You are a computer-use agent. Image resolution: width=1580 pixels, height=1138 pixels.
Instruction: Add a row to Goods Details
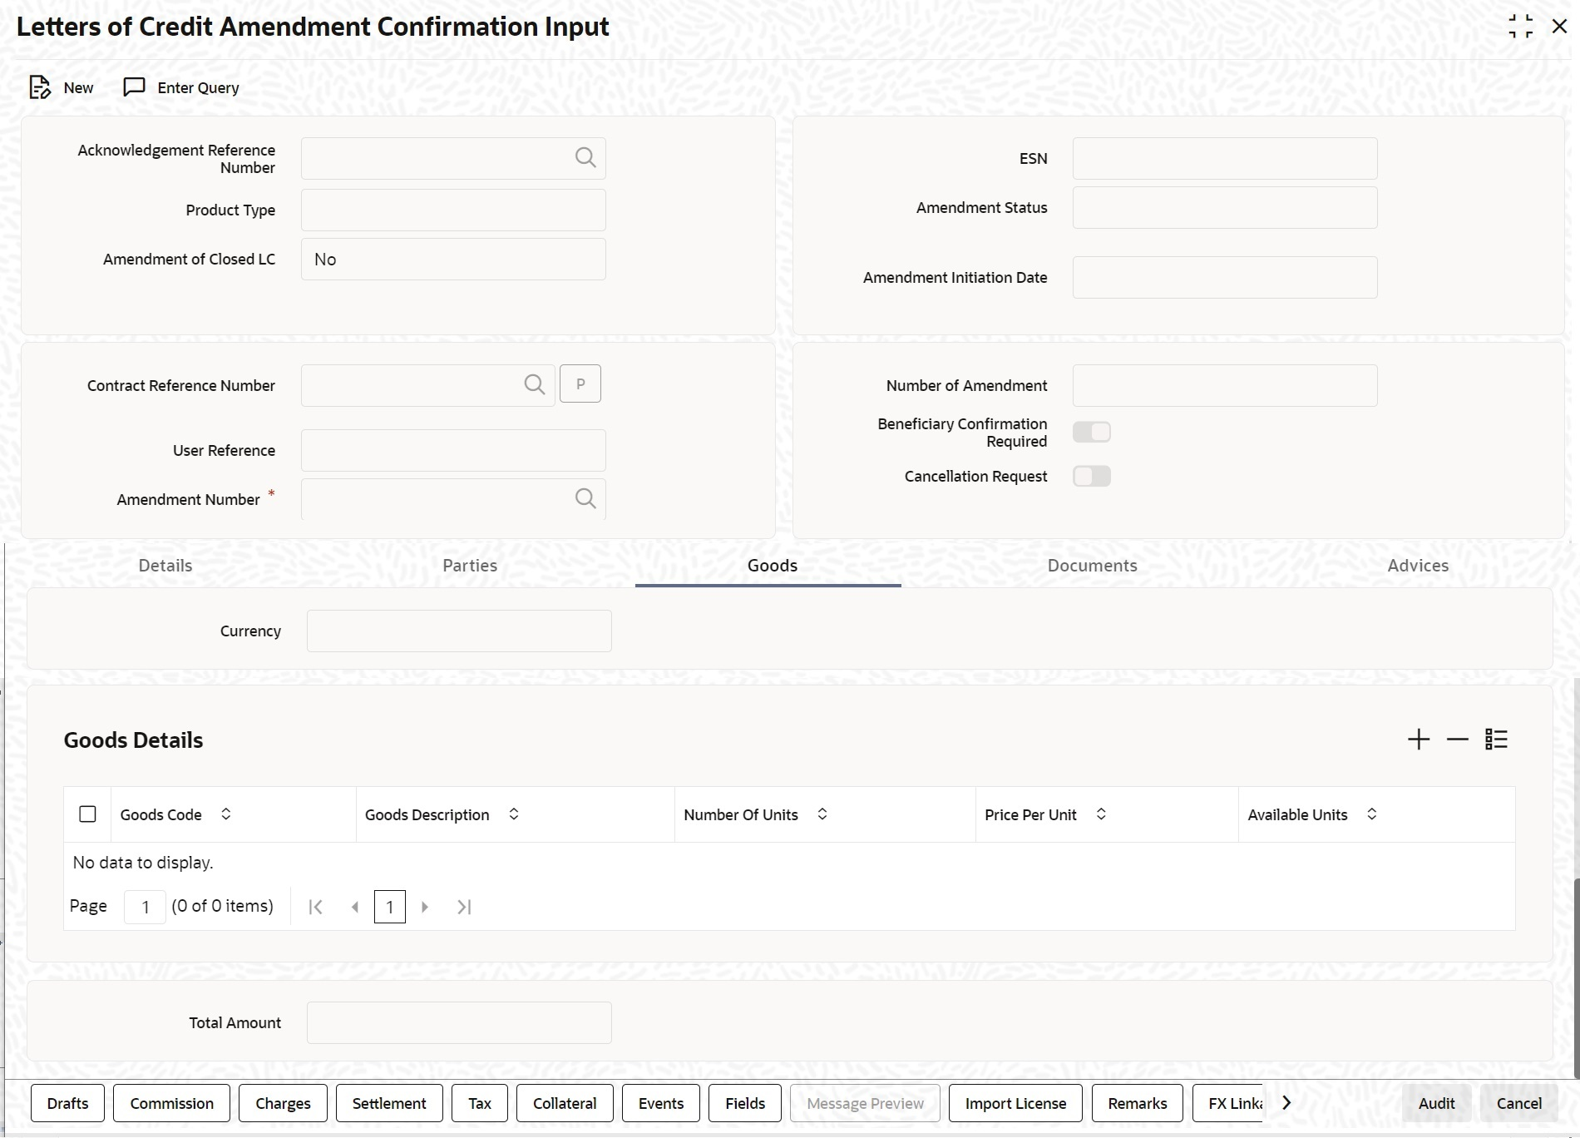click(x=1419, y=740)
